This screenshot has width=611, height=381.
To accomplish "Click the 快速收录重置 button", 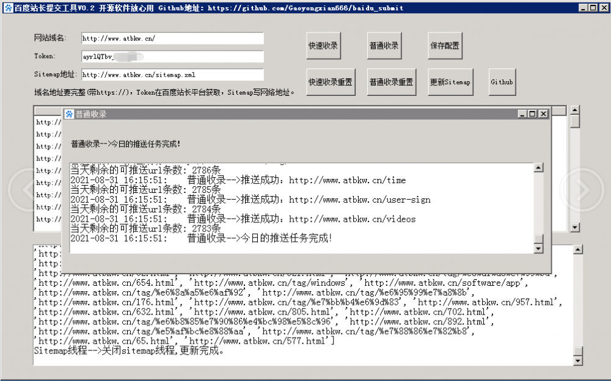I will [331, 82].
